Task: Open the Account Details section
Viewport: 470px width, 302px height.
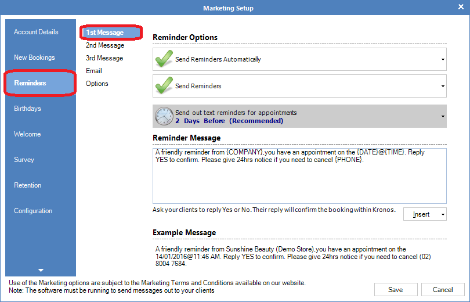Action: 36,32
